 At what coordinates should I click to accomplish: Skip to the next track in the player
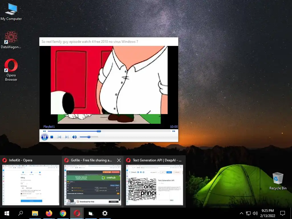67,137
